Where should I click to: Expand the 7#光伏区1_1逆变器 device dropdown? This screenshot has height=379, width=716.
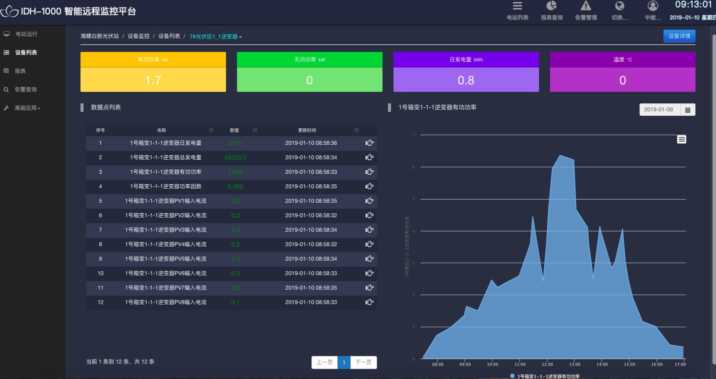(215, 36)
